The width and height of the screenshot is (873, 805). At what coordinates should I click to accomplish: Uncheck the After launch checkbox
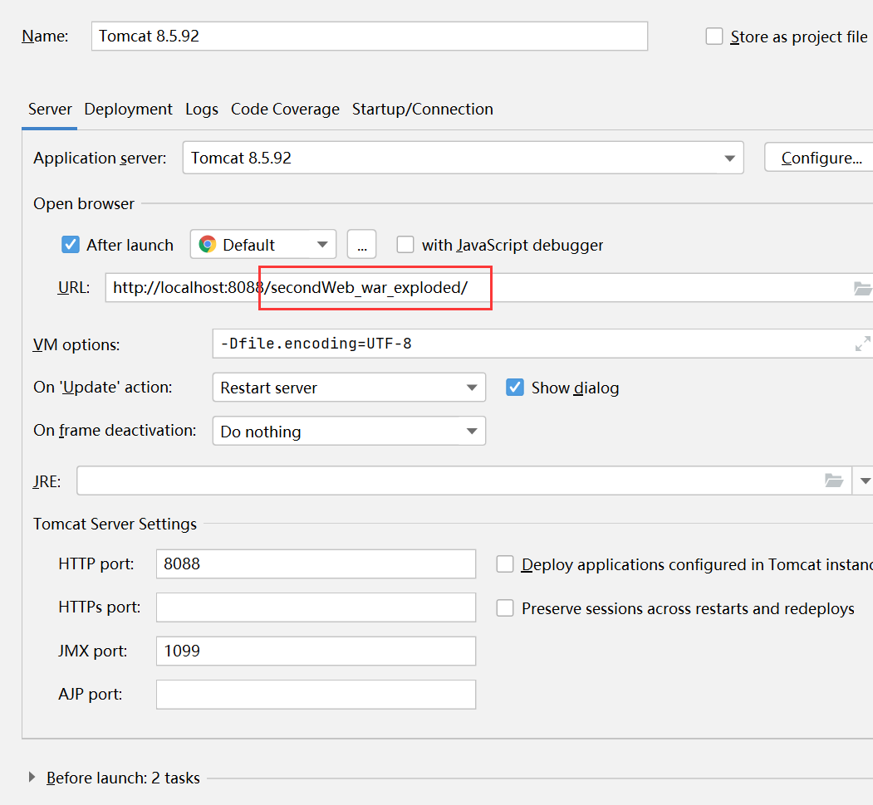[70, 244]
